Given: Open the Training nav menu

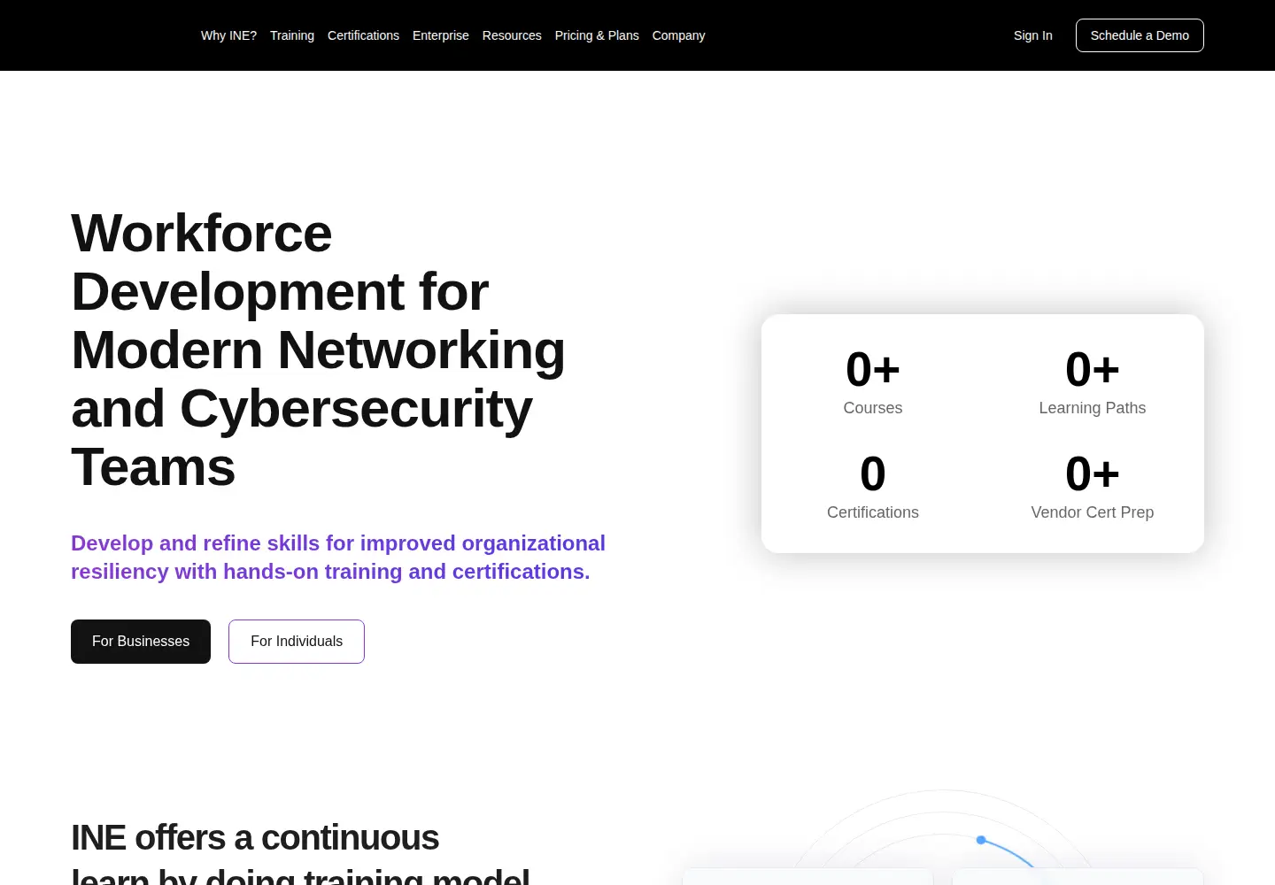Looking at the screenshot, I should coord(292,35).
